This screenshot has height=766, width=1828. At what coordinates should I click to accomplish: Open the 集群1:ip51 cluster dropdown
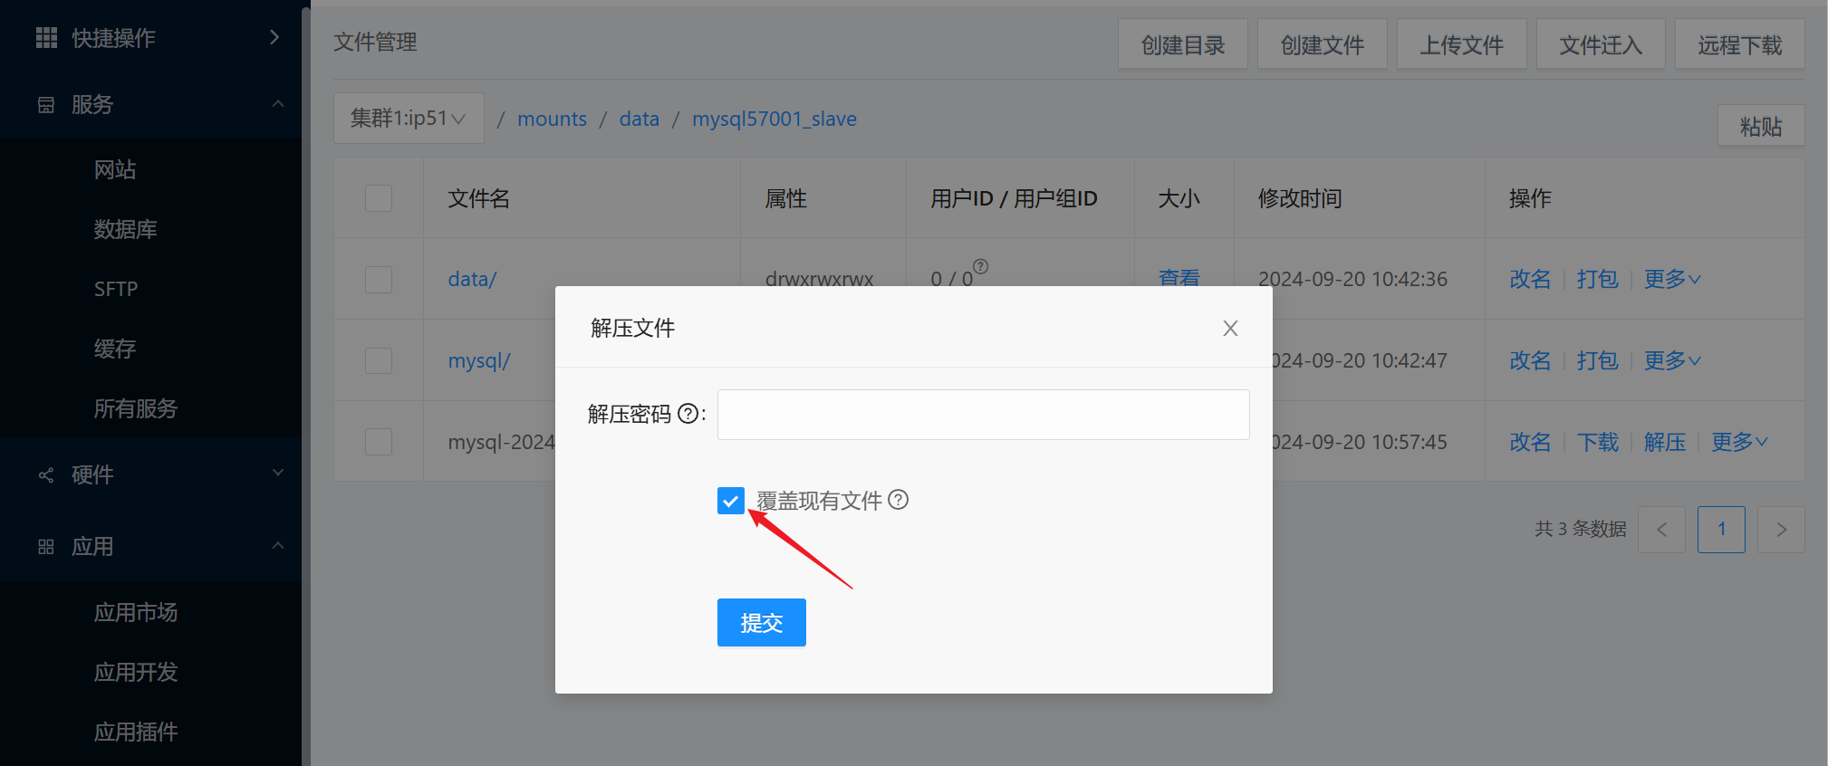pos(409,119)
